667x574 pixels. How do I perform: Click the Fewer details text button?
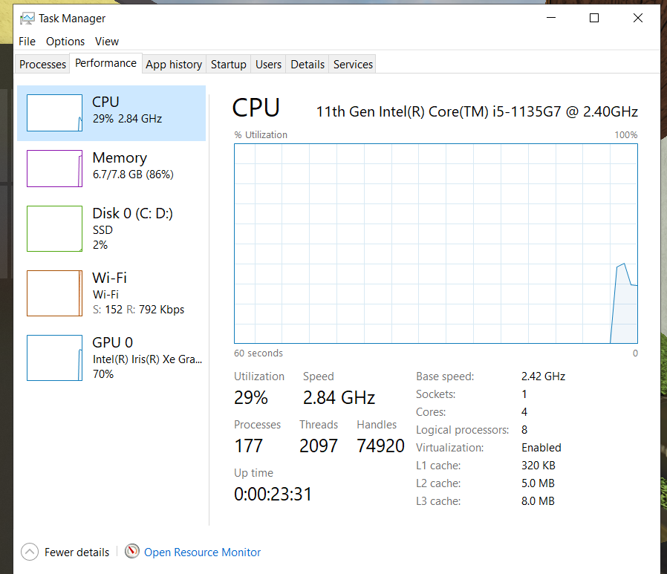point(77,552)
